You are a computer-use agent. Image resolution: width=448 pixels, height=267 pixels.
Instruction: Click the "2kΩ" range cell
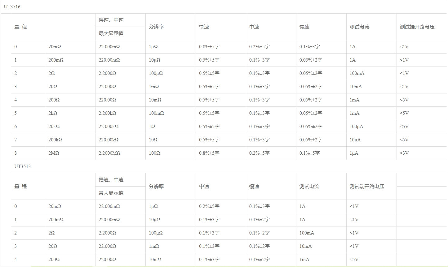coord(53,113)
